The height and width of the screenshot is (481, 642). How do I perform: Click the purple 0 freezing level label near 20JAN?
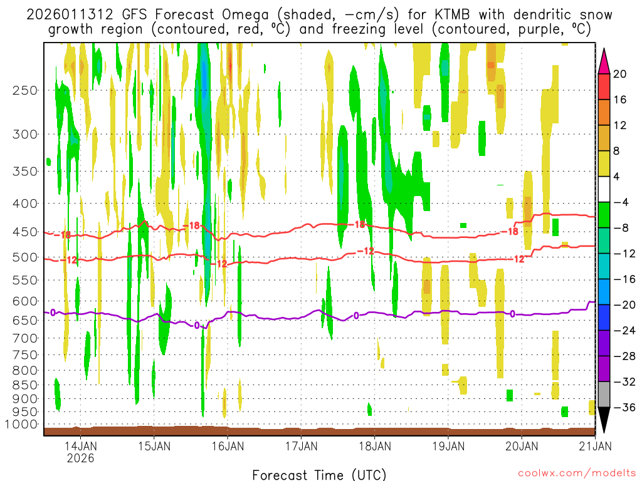tap(512, 314)
